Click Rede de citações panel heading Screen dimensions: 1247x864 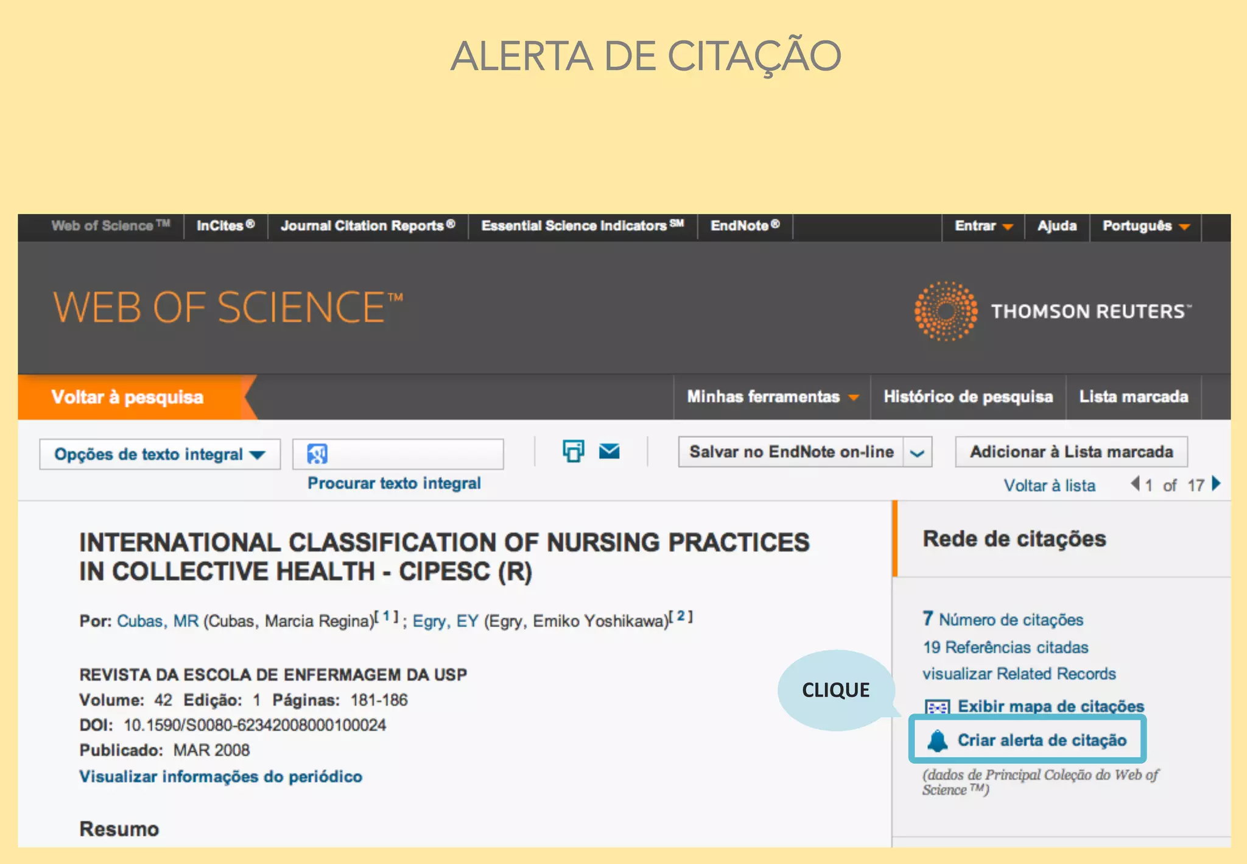1014,539
